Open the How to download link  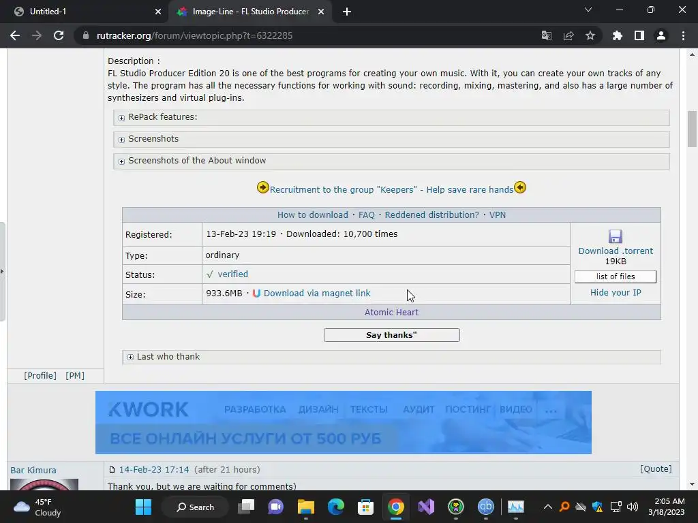(312, 215)
